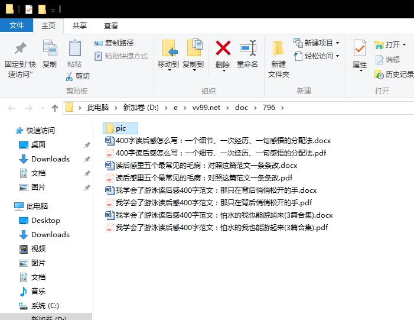
Task: Click the History (历史记录) button
Action: point(394,75)
